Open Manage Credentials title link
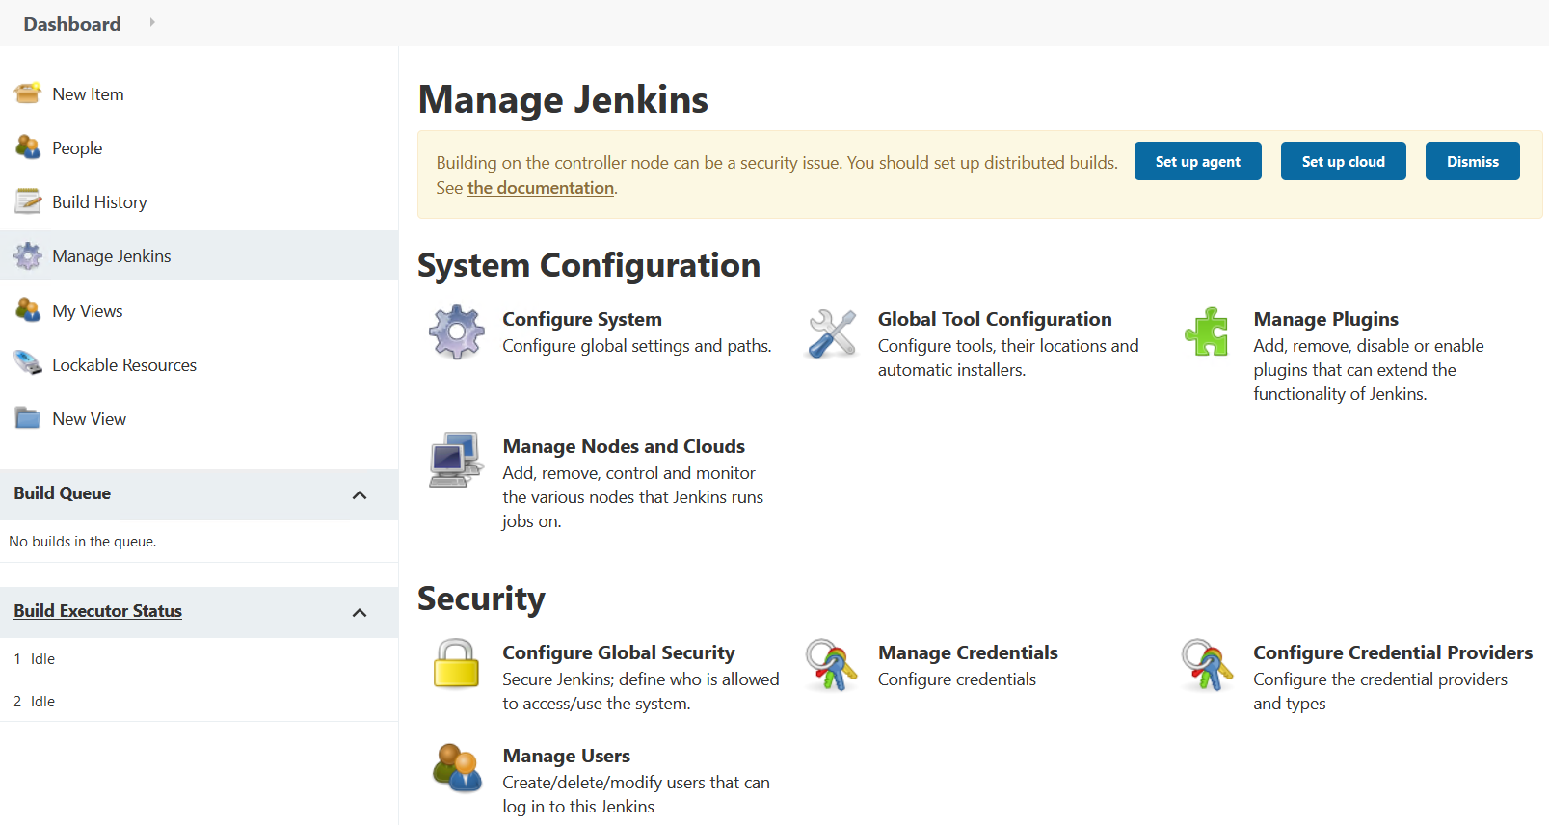 click(x=968, y=652)
